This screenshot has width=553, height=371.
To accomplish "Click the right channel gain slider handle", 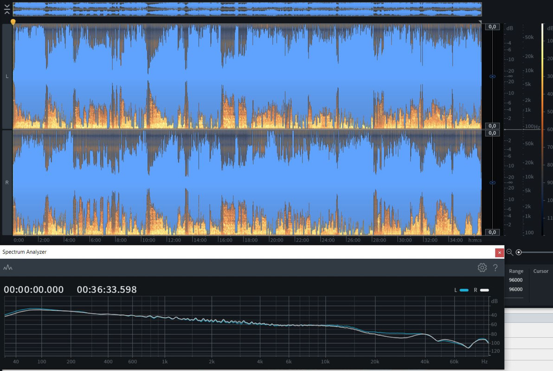I will [x=493, y=183].
